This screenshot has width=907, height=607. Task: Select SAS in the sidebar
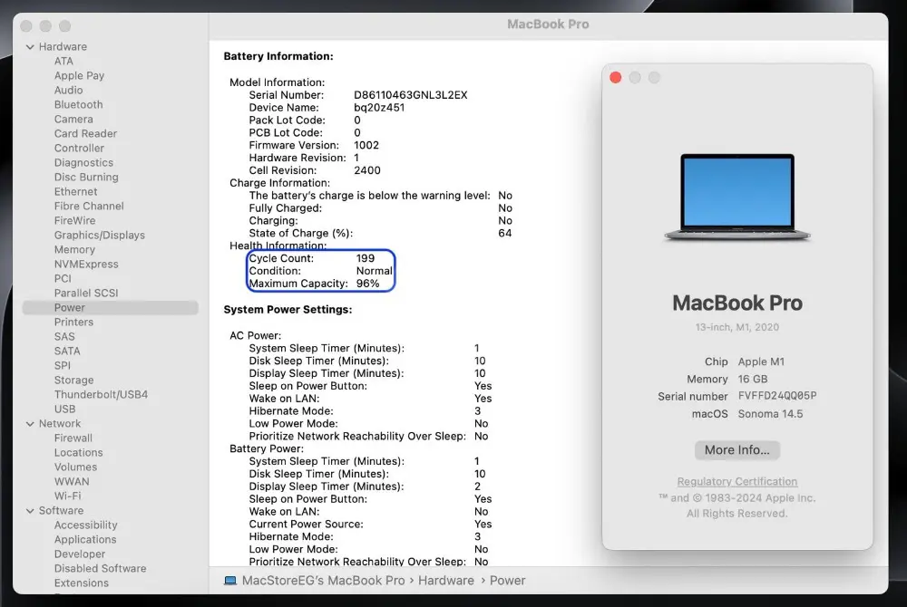tap(64, 337)
